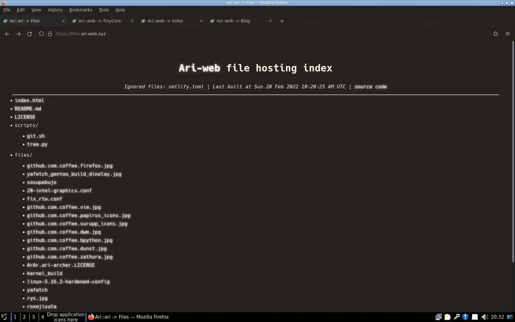Open the Firefox hamburger menu
This screenshot has height=322, width=515.
(508, 34)
